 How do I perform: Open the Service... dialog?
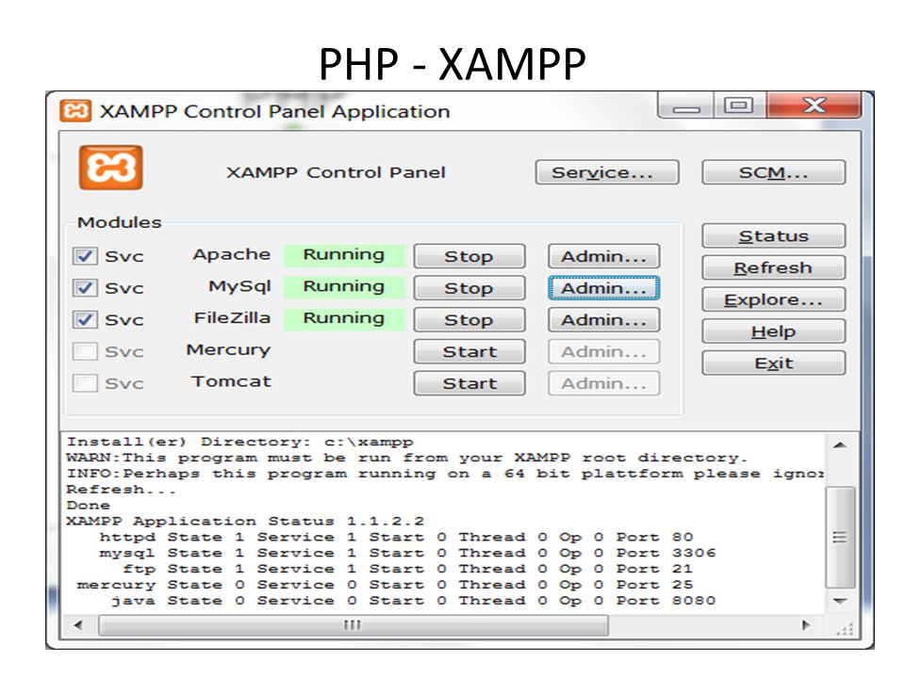click(x=607, y=172)
